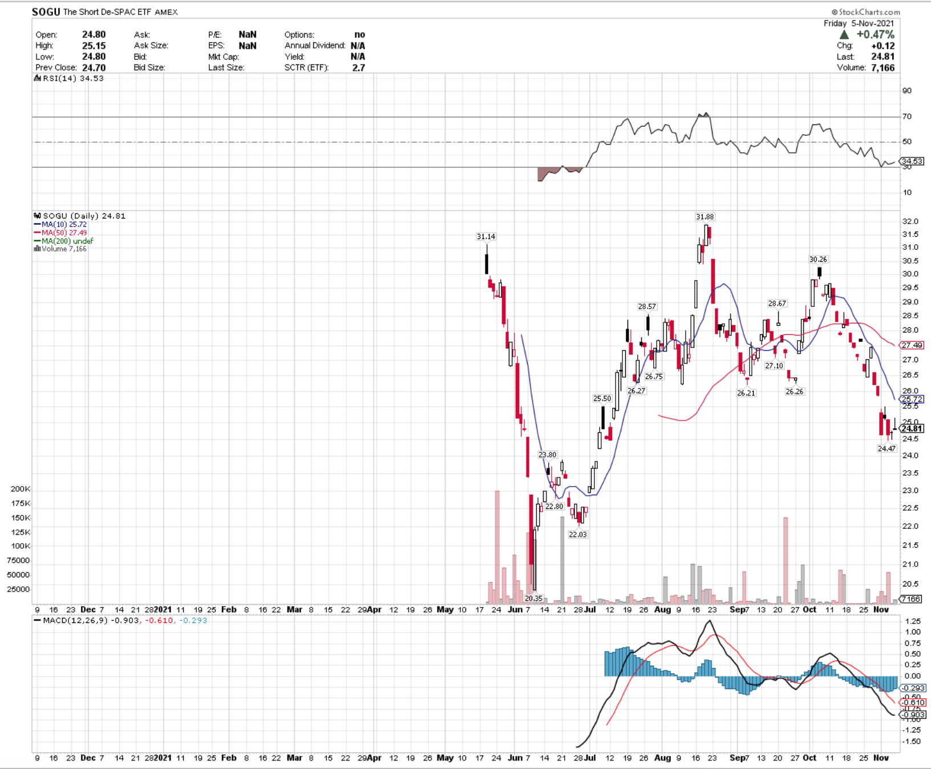The image size is (931, 769).
Task: Click the 7166 volume axis tag
Action: (x=911, y=599)
